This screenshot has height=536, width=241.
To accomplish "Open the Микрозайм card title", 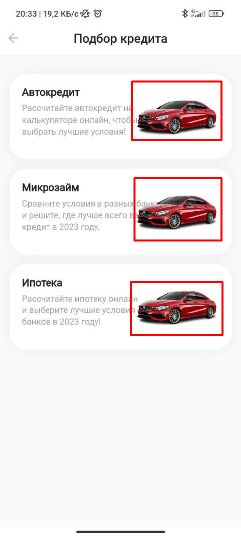I will [x=50, y=188].
